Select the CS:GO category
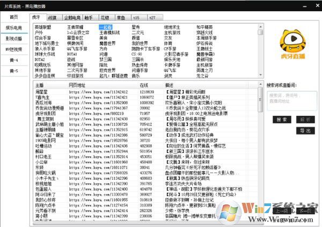This screenshot has width=322, height=227. 137,54
